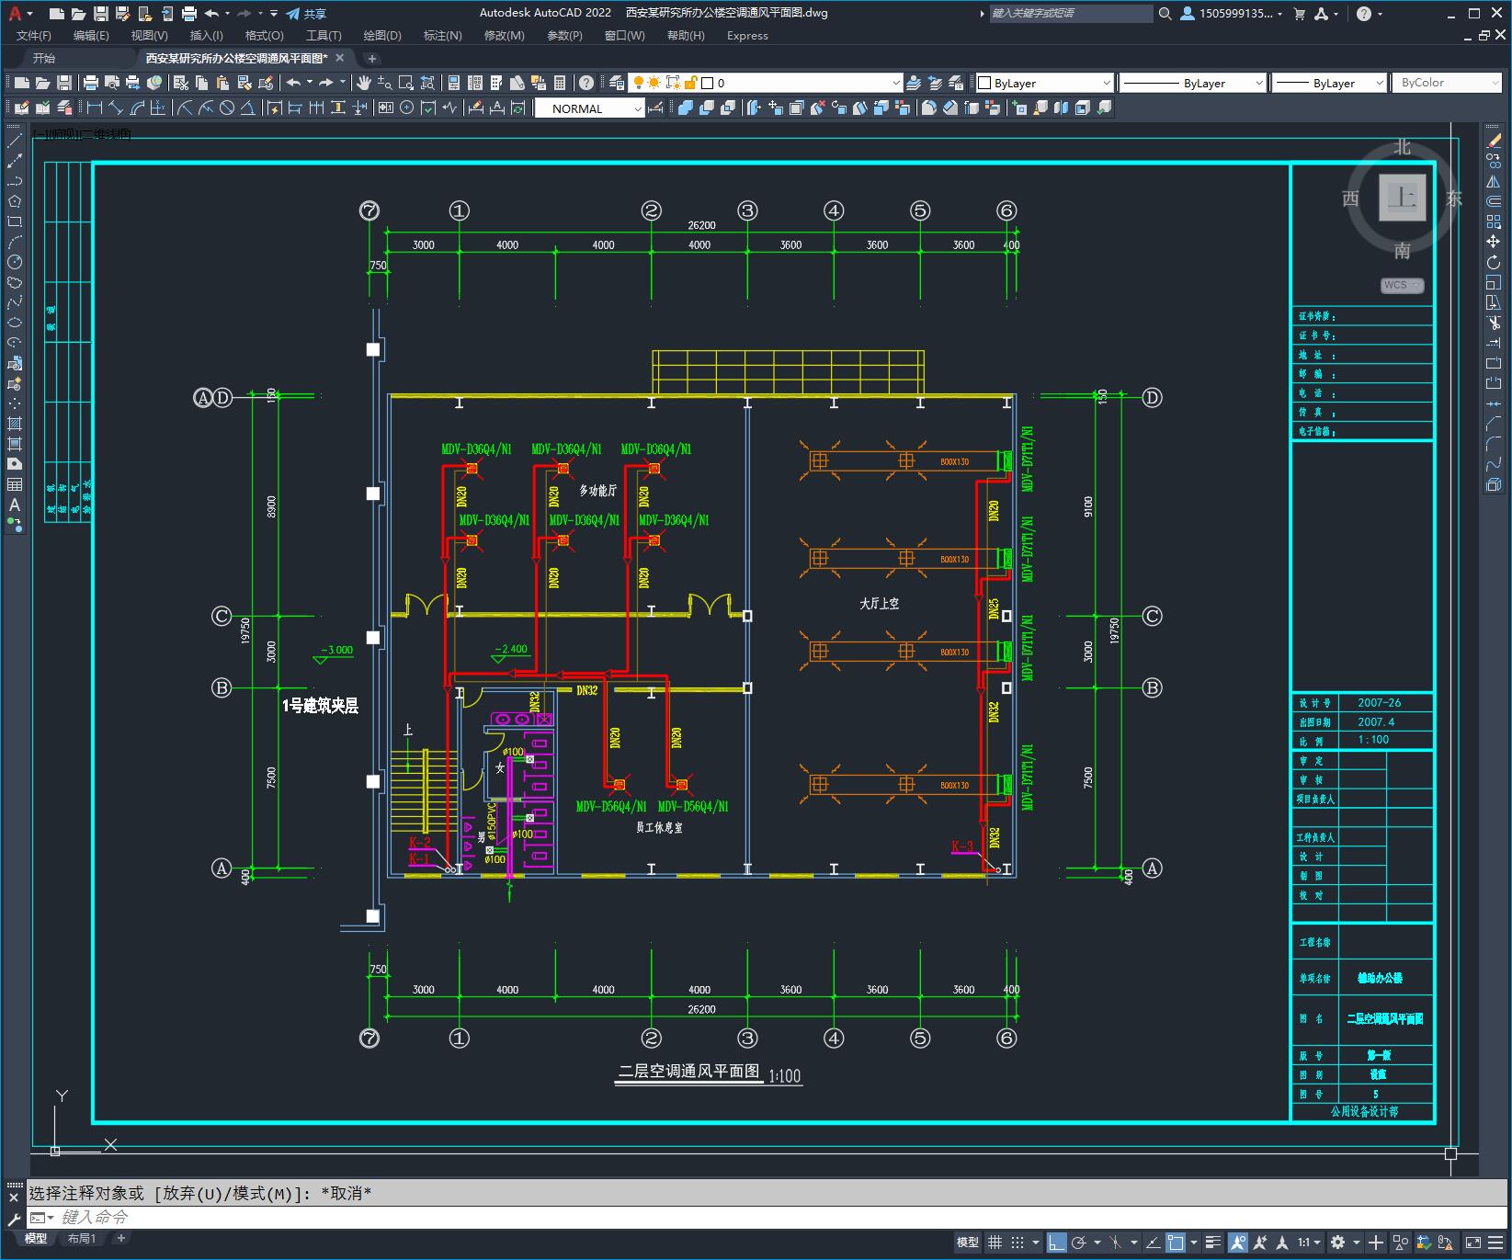Click the 共享 share button

click(306, 13)
